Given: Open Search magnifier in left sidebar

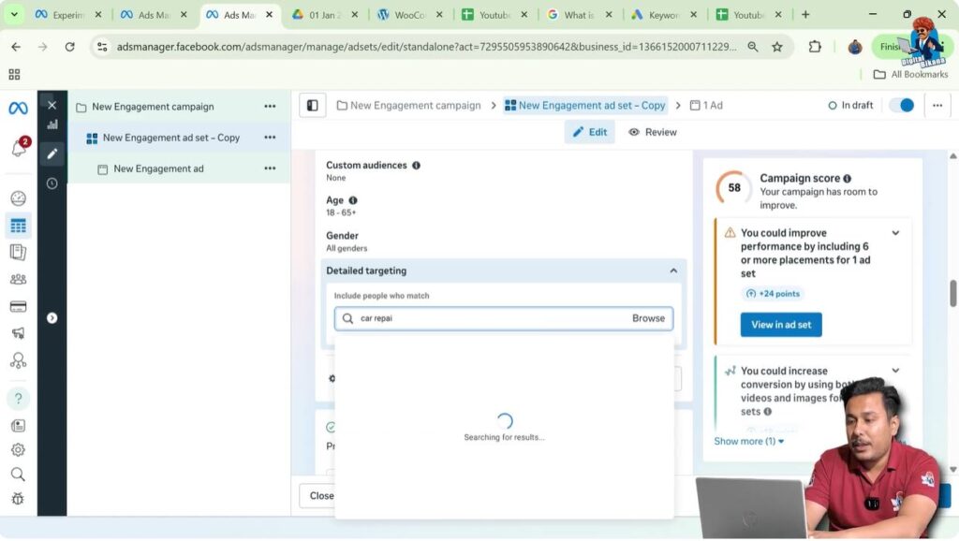Looking at the screenshot, I should click(x=19, y=475).
